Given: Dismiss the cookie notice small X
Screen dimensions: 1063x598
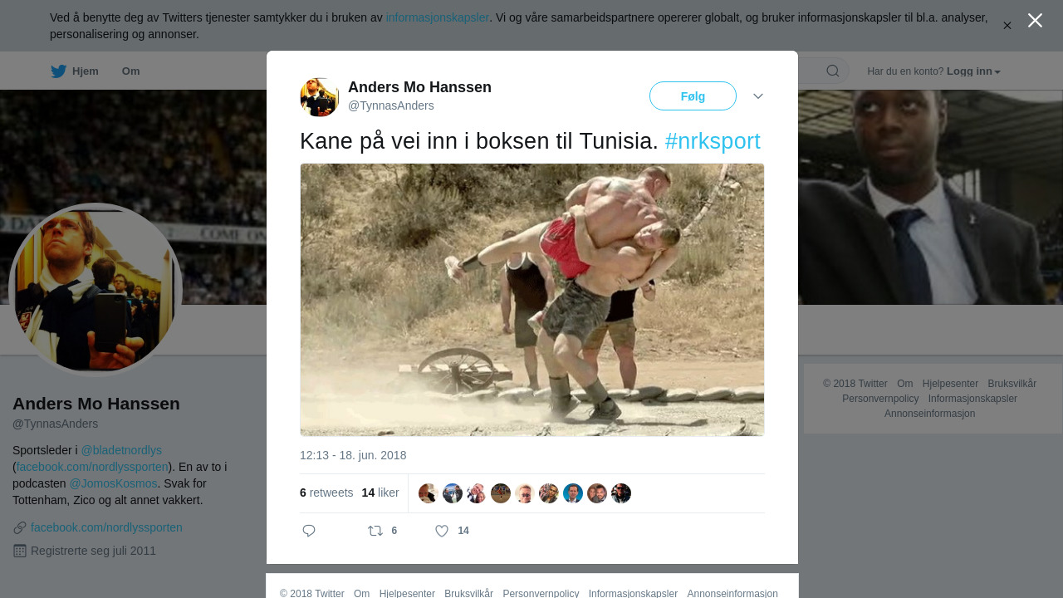Looking at the screenshot, I should click(x=1007, y=26).
